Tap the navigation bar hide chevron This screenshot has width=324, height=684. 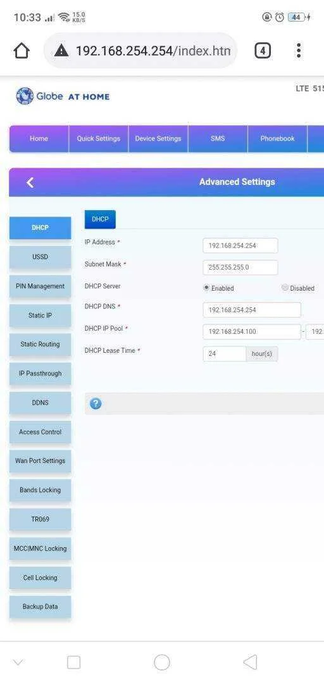[x=18, y=662]
